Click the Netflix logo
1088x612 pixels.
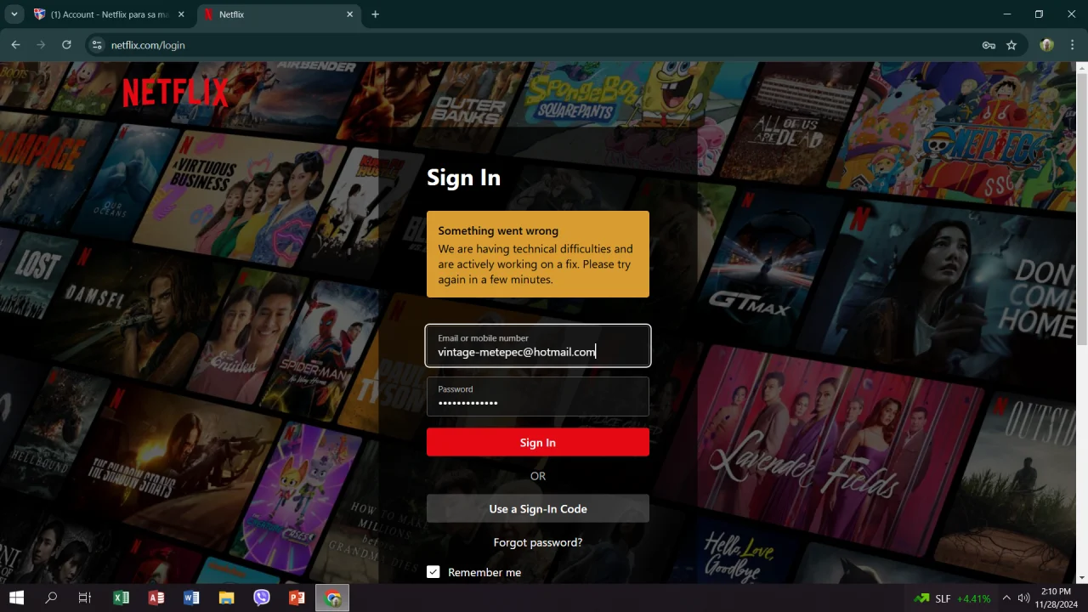coord(176,93)
